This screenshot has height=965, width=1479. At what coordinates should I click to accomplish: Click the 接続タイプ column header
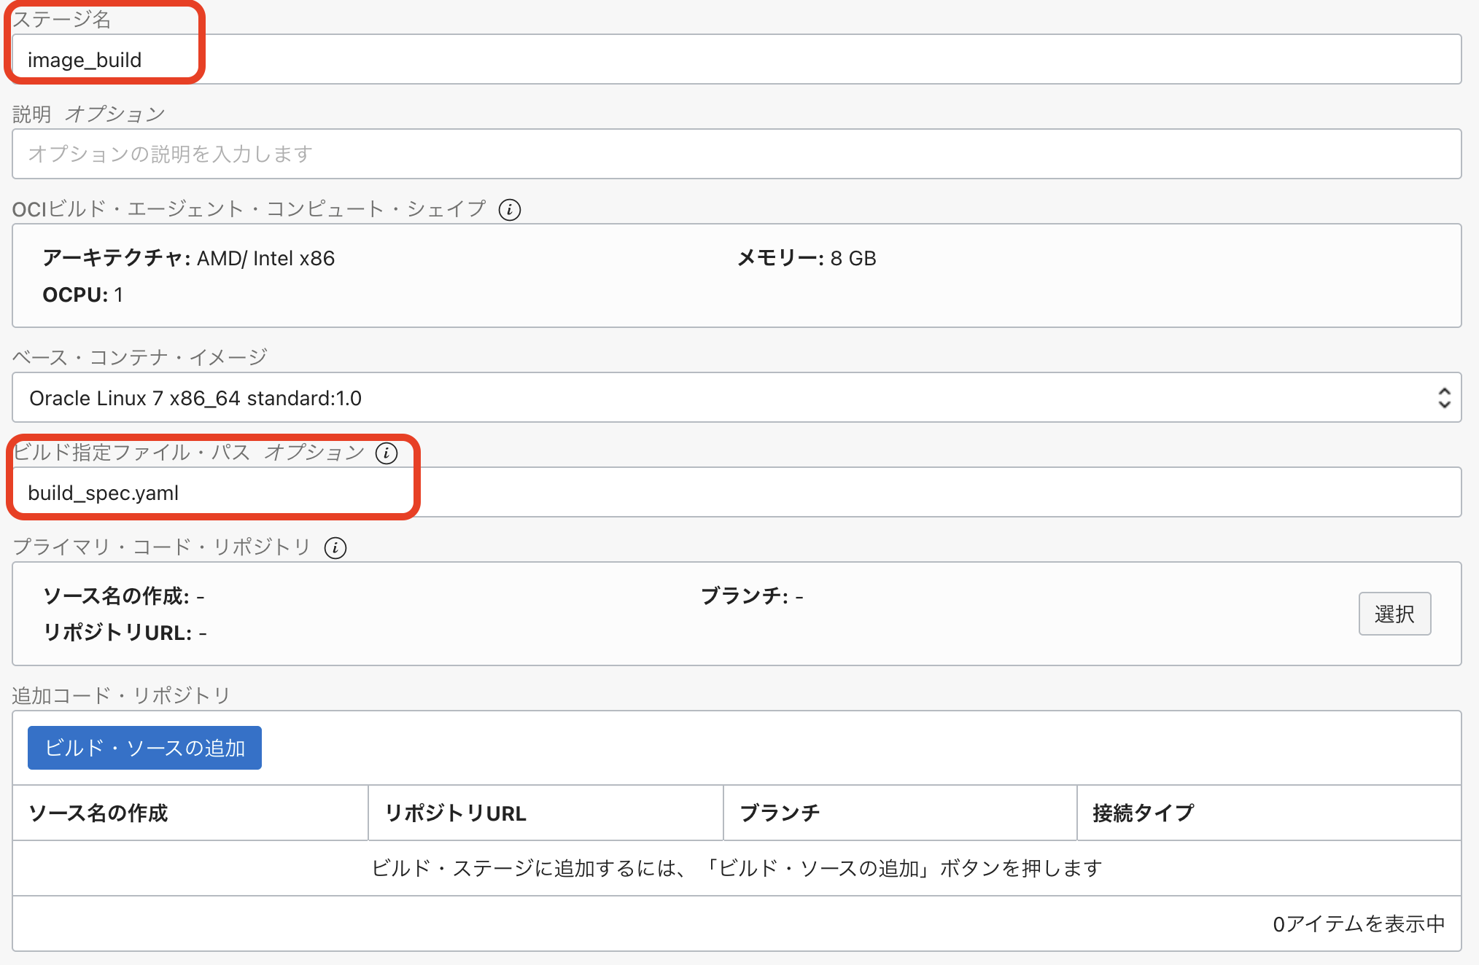1143,813
